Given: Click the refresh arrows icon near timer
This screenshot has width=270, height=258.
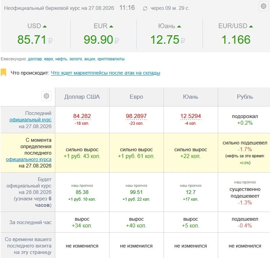Looking at the screenshot, I should coord(145,8).
